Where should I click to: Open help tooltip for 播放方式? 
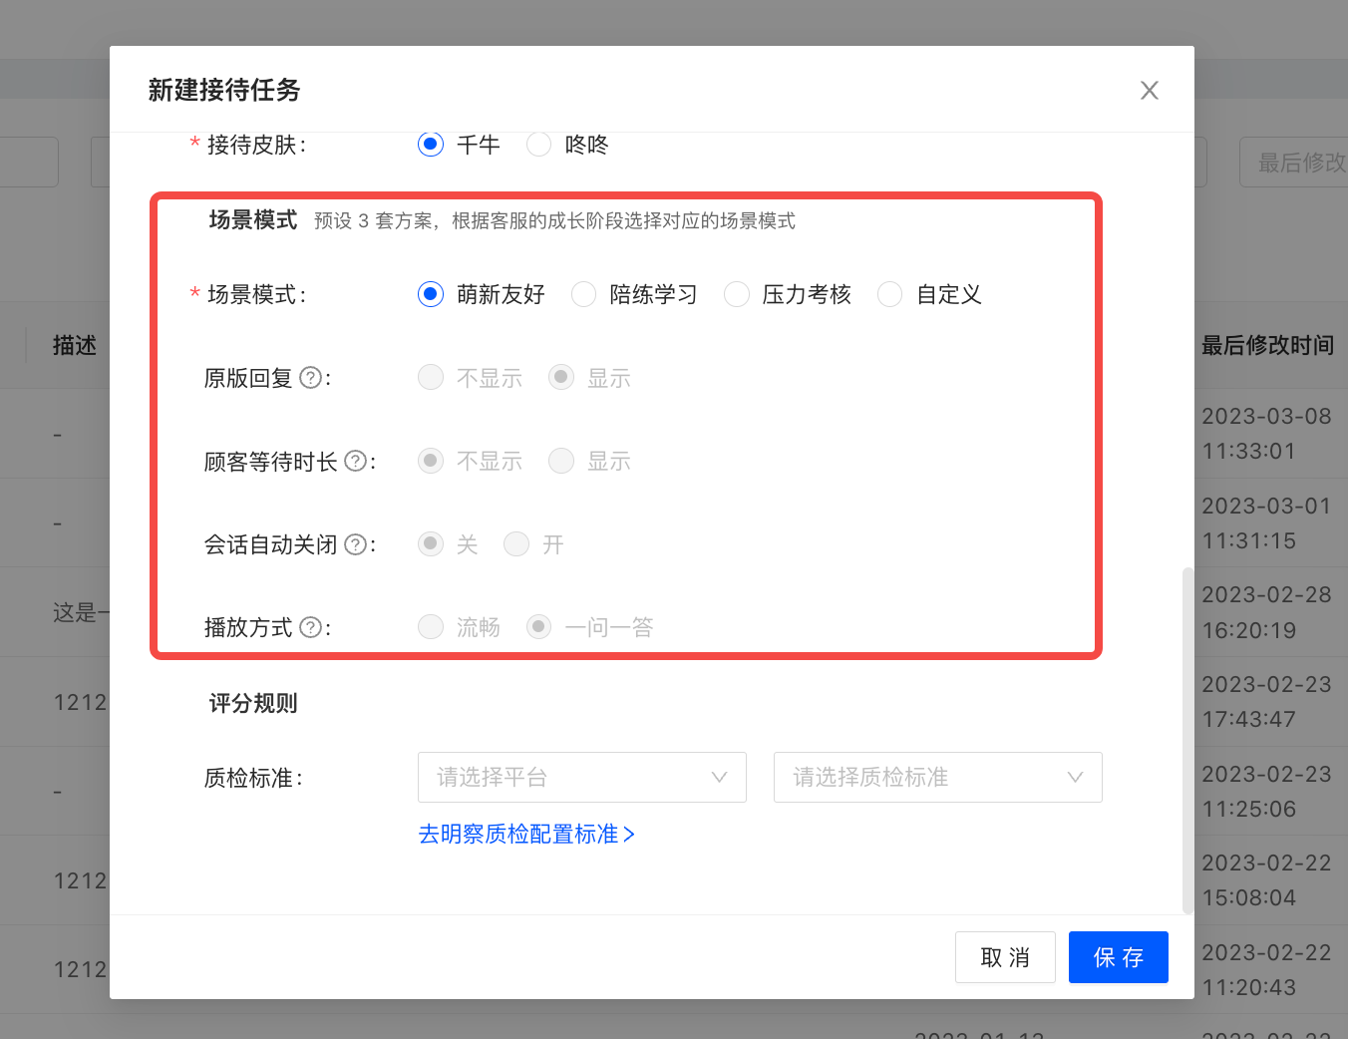(x=311, y=627)
